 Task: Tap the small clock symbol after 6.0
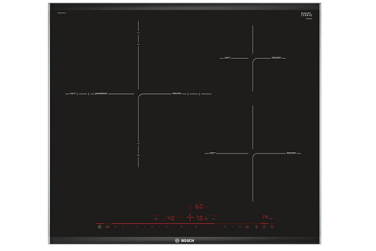click(x=206, y=207)
